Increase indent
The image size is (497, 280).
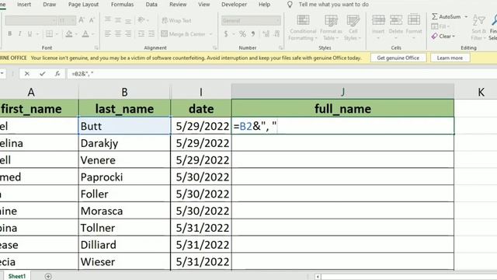151,33
